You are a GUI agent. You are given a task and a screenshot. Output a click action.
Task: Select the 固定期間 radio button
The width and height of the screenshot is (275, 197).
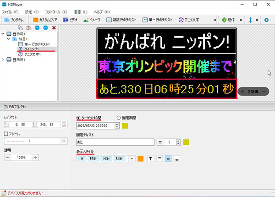click(119, 118)
